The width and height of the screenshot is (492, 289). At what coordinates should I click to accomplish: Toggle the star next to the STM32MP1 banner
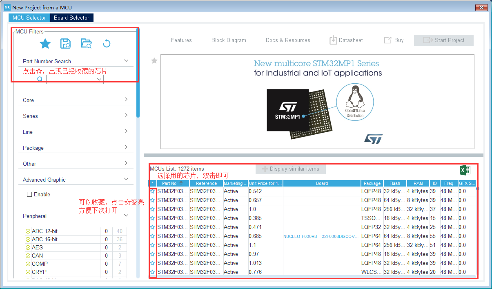pos(154,60)
